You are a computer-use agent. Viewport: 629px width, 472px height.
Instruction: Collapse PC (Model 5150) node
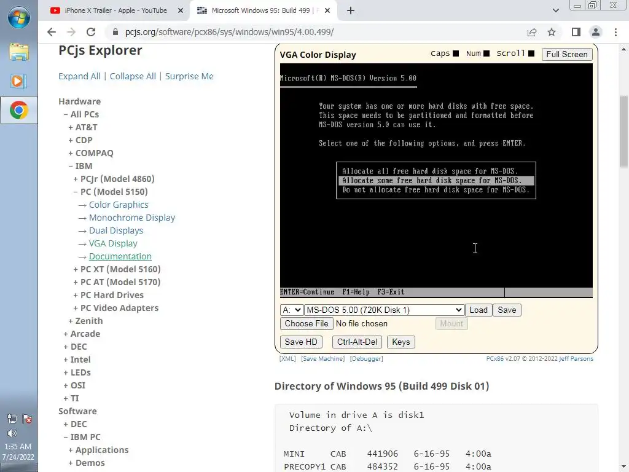(111, 192)
